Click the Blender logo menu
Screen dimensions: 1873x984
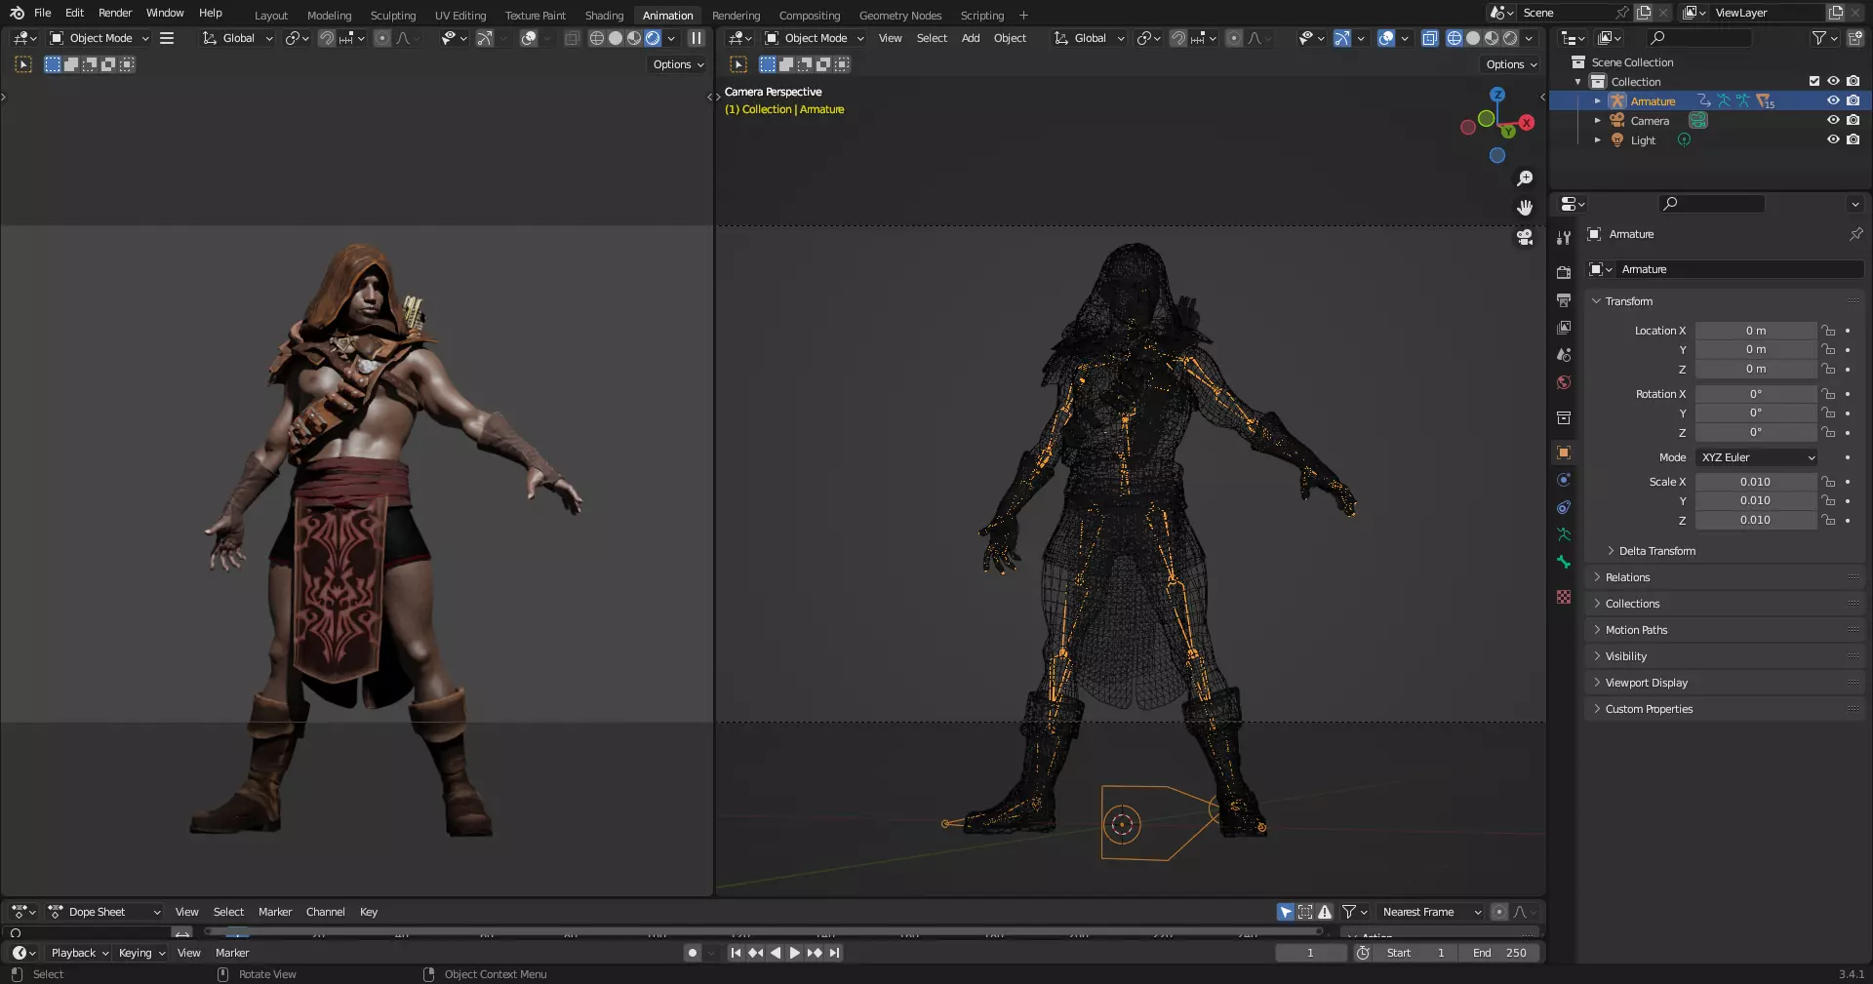pyautogui.click(x=17, y=13)
